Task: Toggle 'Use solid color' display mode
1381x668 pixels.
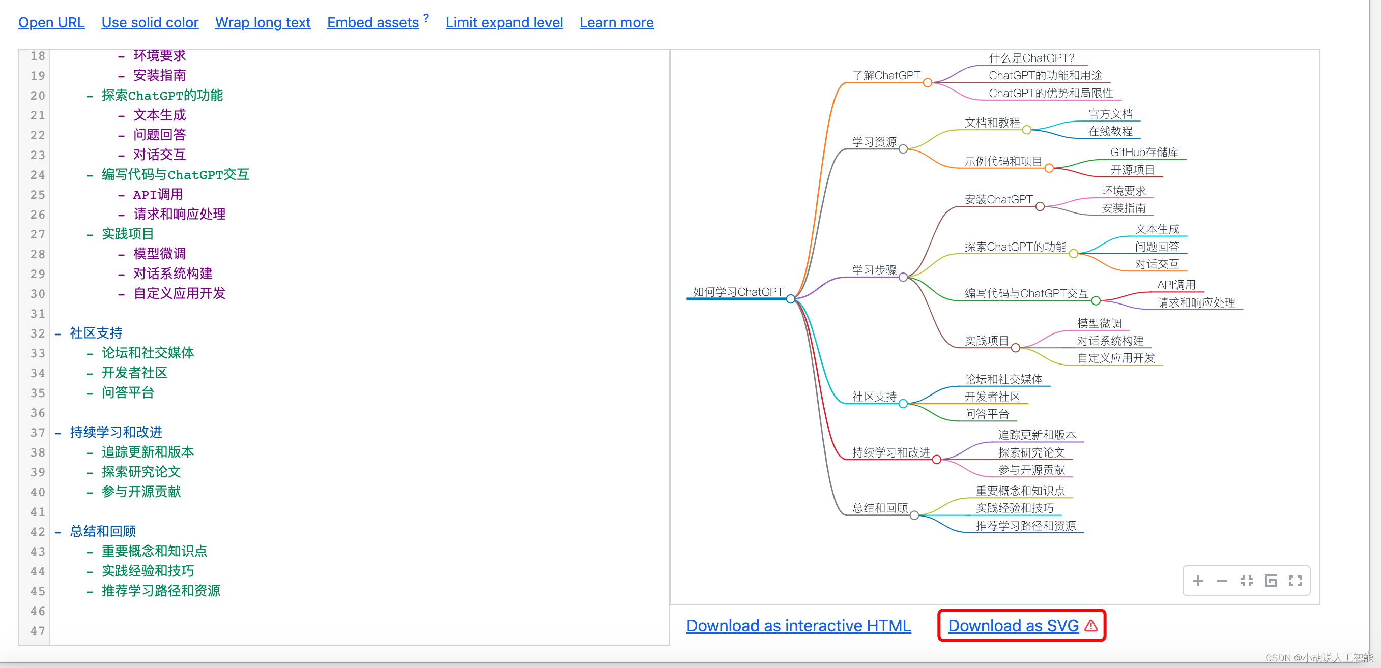Action: point(150,22)
